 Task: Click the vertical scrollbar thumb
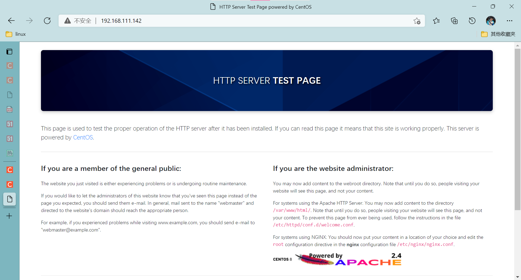click(x=517, y=129)
